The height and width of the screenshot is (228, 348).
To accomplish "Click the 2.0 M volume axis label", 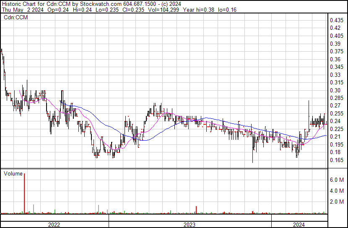I will click(x=337, y=202).
